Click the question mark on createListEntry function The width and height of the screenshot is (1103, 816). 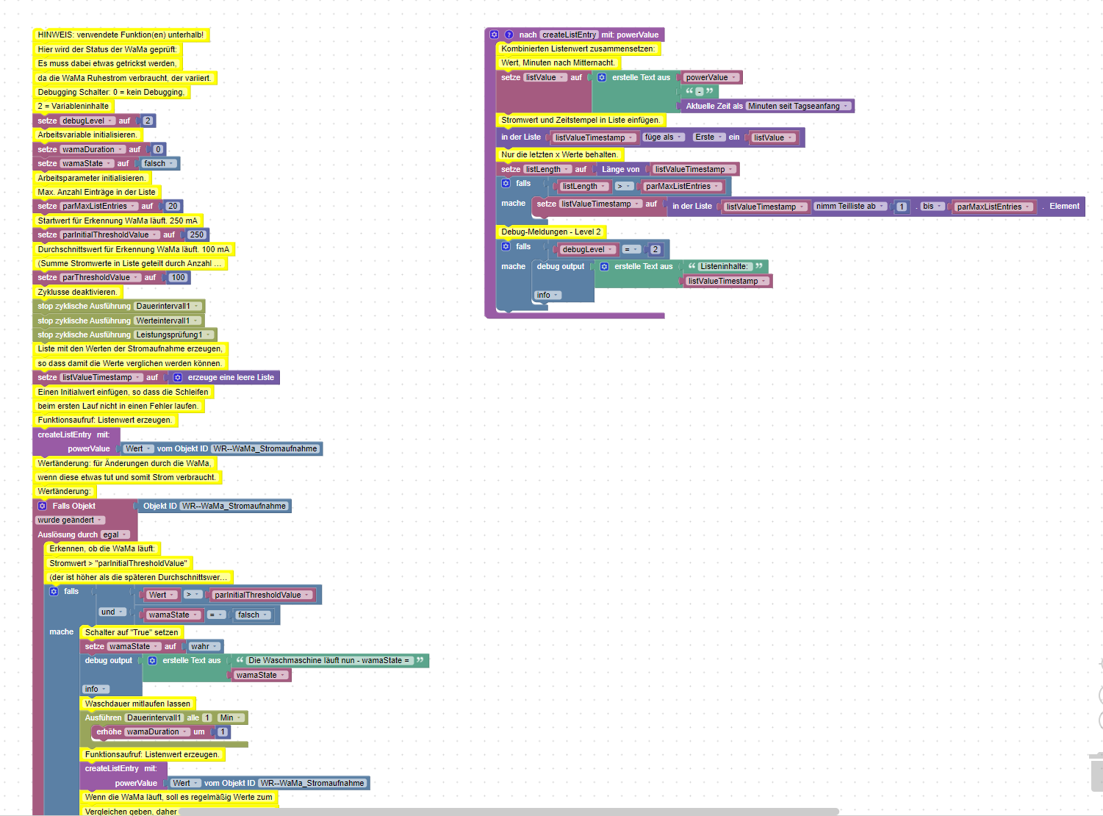click(509, 35)
